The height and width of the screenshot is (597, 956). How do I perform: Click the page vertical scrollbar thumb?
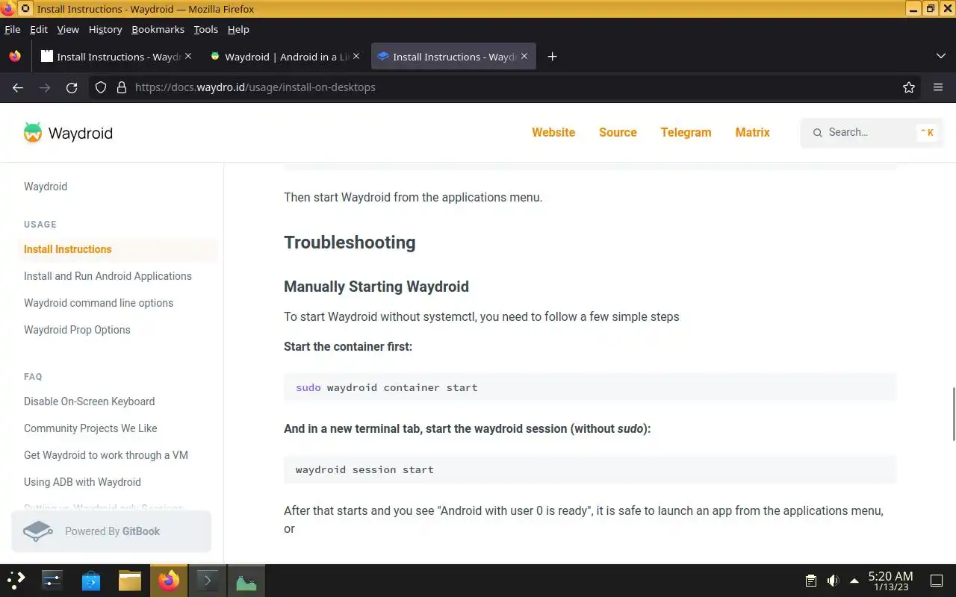point(953,414)
